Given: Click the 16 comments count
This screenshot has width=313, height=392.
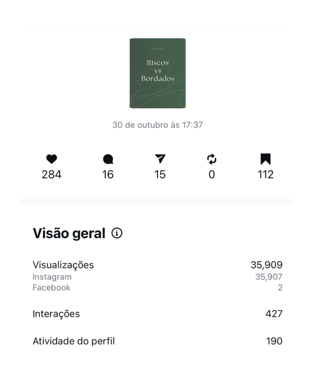Looking at the screenshot, I should click(108, 175).
